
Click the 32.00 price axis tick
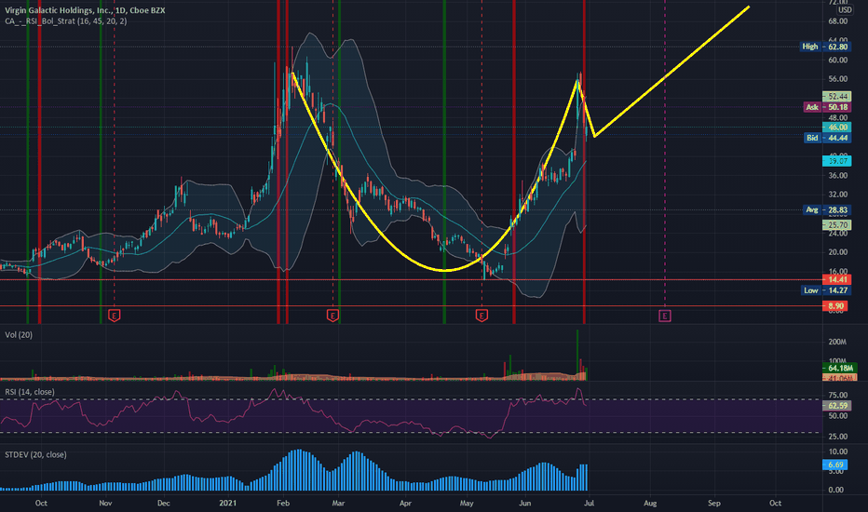(837, 195)
